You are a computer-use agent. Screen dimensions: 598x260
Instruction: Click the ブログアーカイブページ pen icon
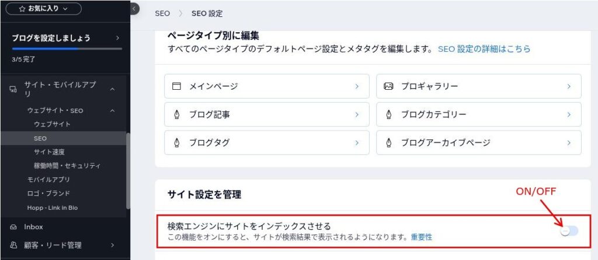click(388, 143)
